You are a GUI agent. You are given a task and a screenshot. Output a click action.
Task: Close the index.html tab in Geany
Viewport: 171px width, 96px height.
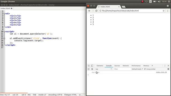tap(11, 8)
